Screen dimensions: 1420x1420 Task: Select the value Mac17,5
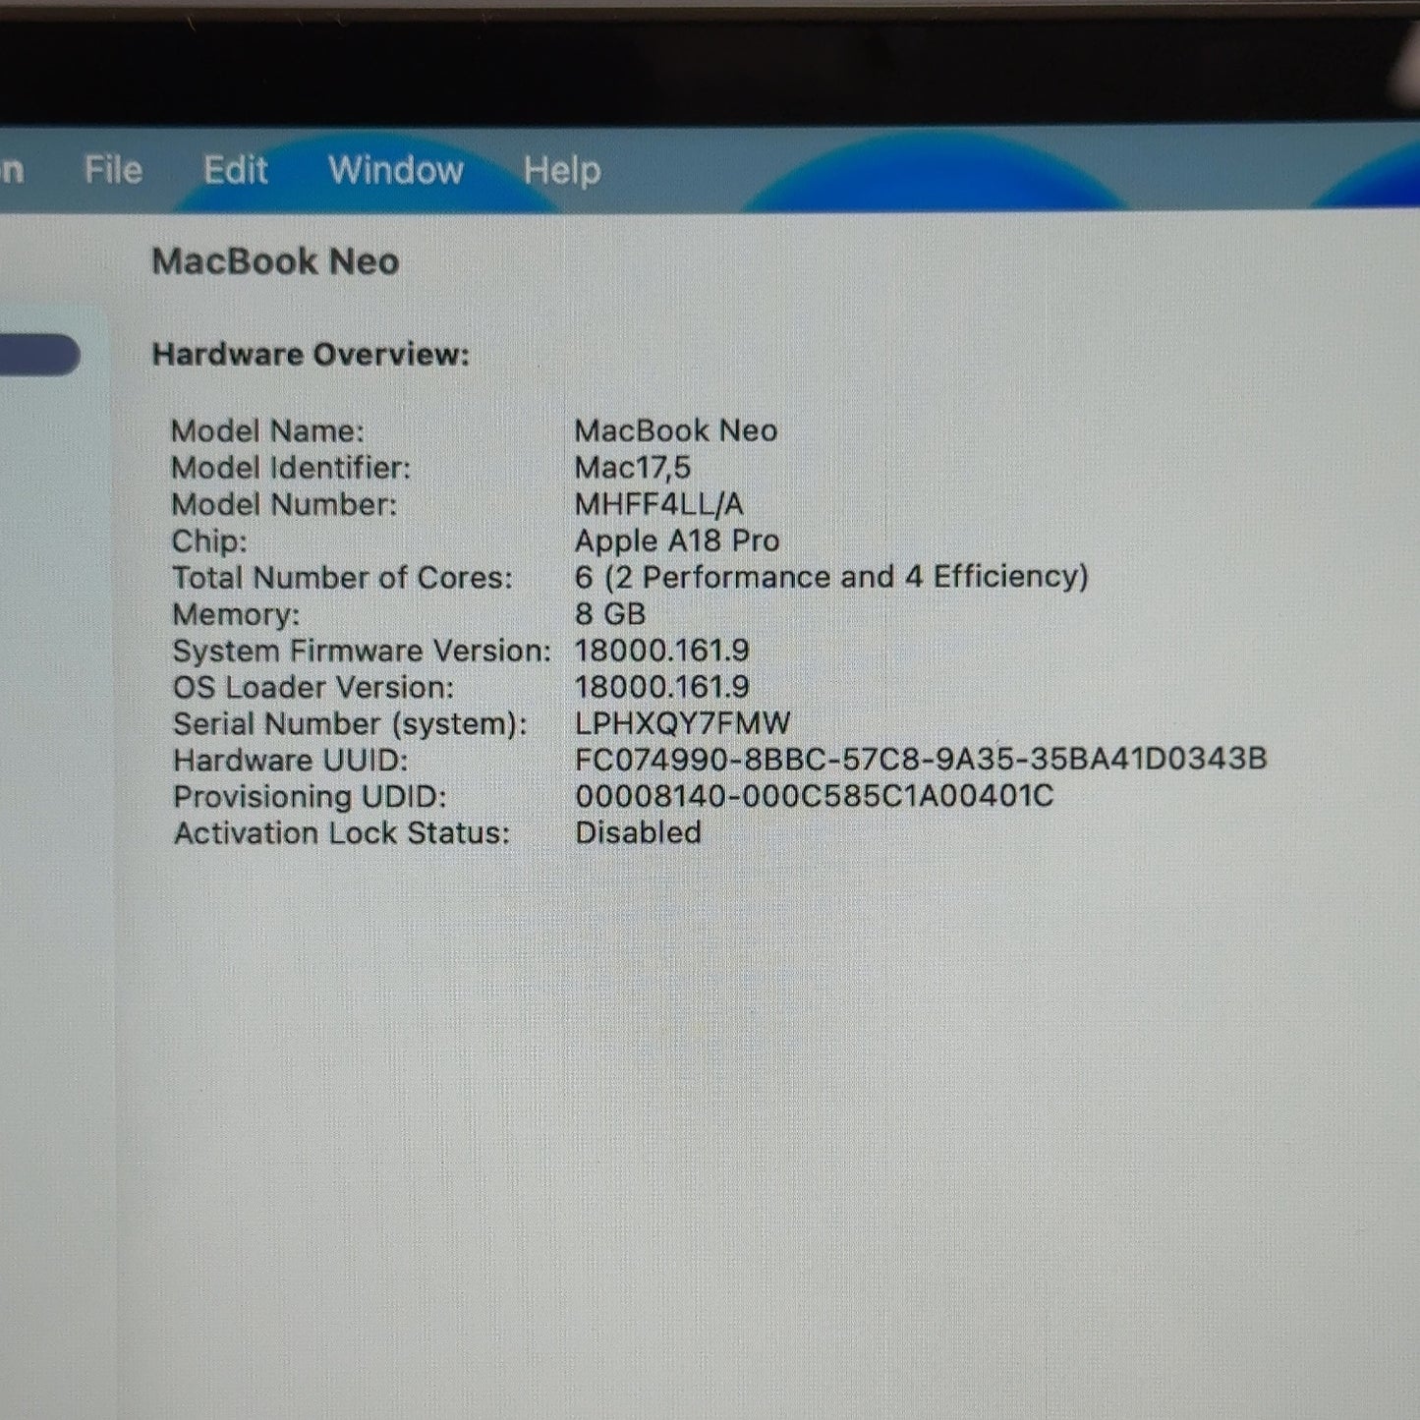coord(633,468)
